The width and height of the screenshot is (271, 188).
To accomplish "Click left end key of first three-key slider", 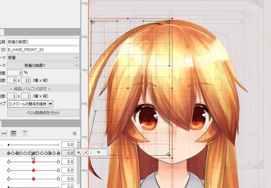I will (9, 162).
